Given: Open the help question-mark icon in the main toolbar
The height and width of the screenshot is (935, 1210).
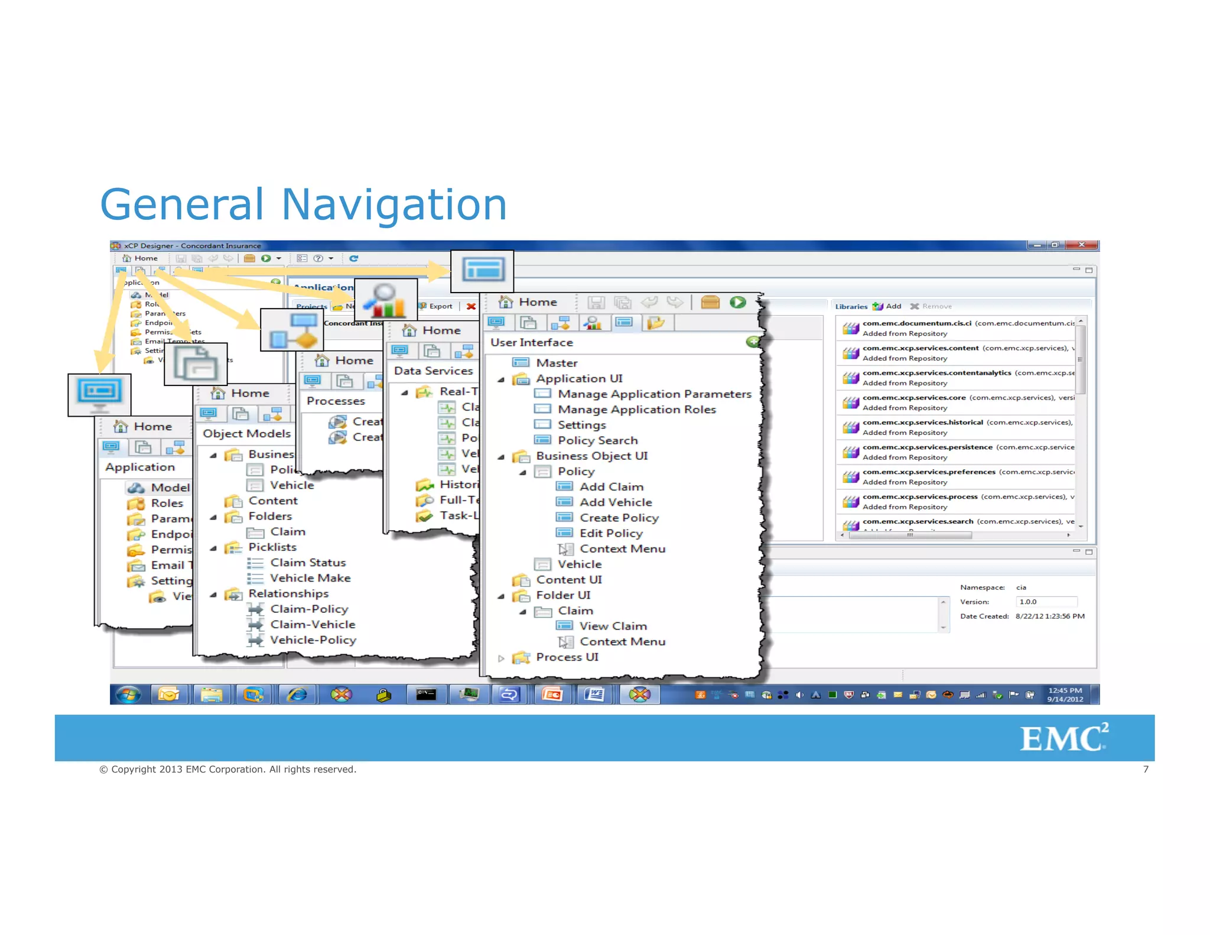Looking at the screenshot, I should (318, 258).
